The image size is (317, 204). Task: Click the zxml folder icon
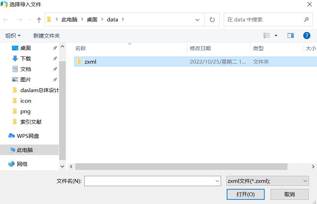[x=79, y=61]
